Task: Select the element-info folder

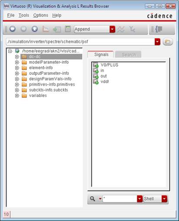Action: pos(41,68)
